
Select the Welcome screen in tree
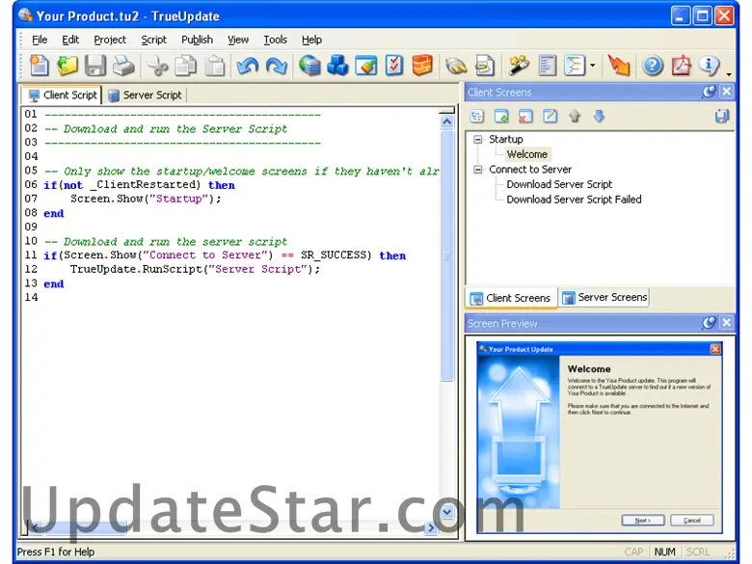[526, 154]
